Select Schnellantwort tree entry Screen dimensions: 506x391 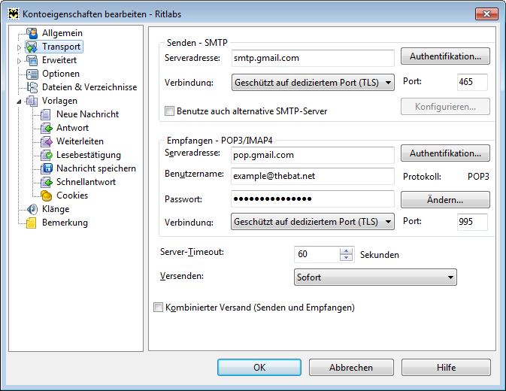click(x=86, y=182)
